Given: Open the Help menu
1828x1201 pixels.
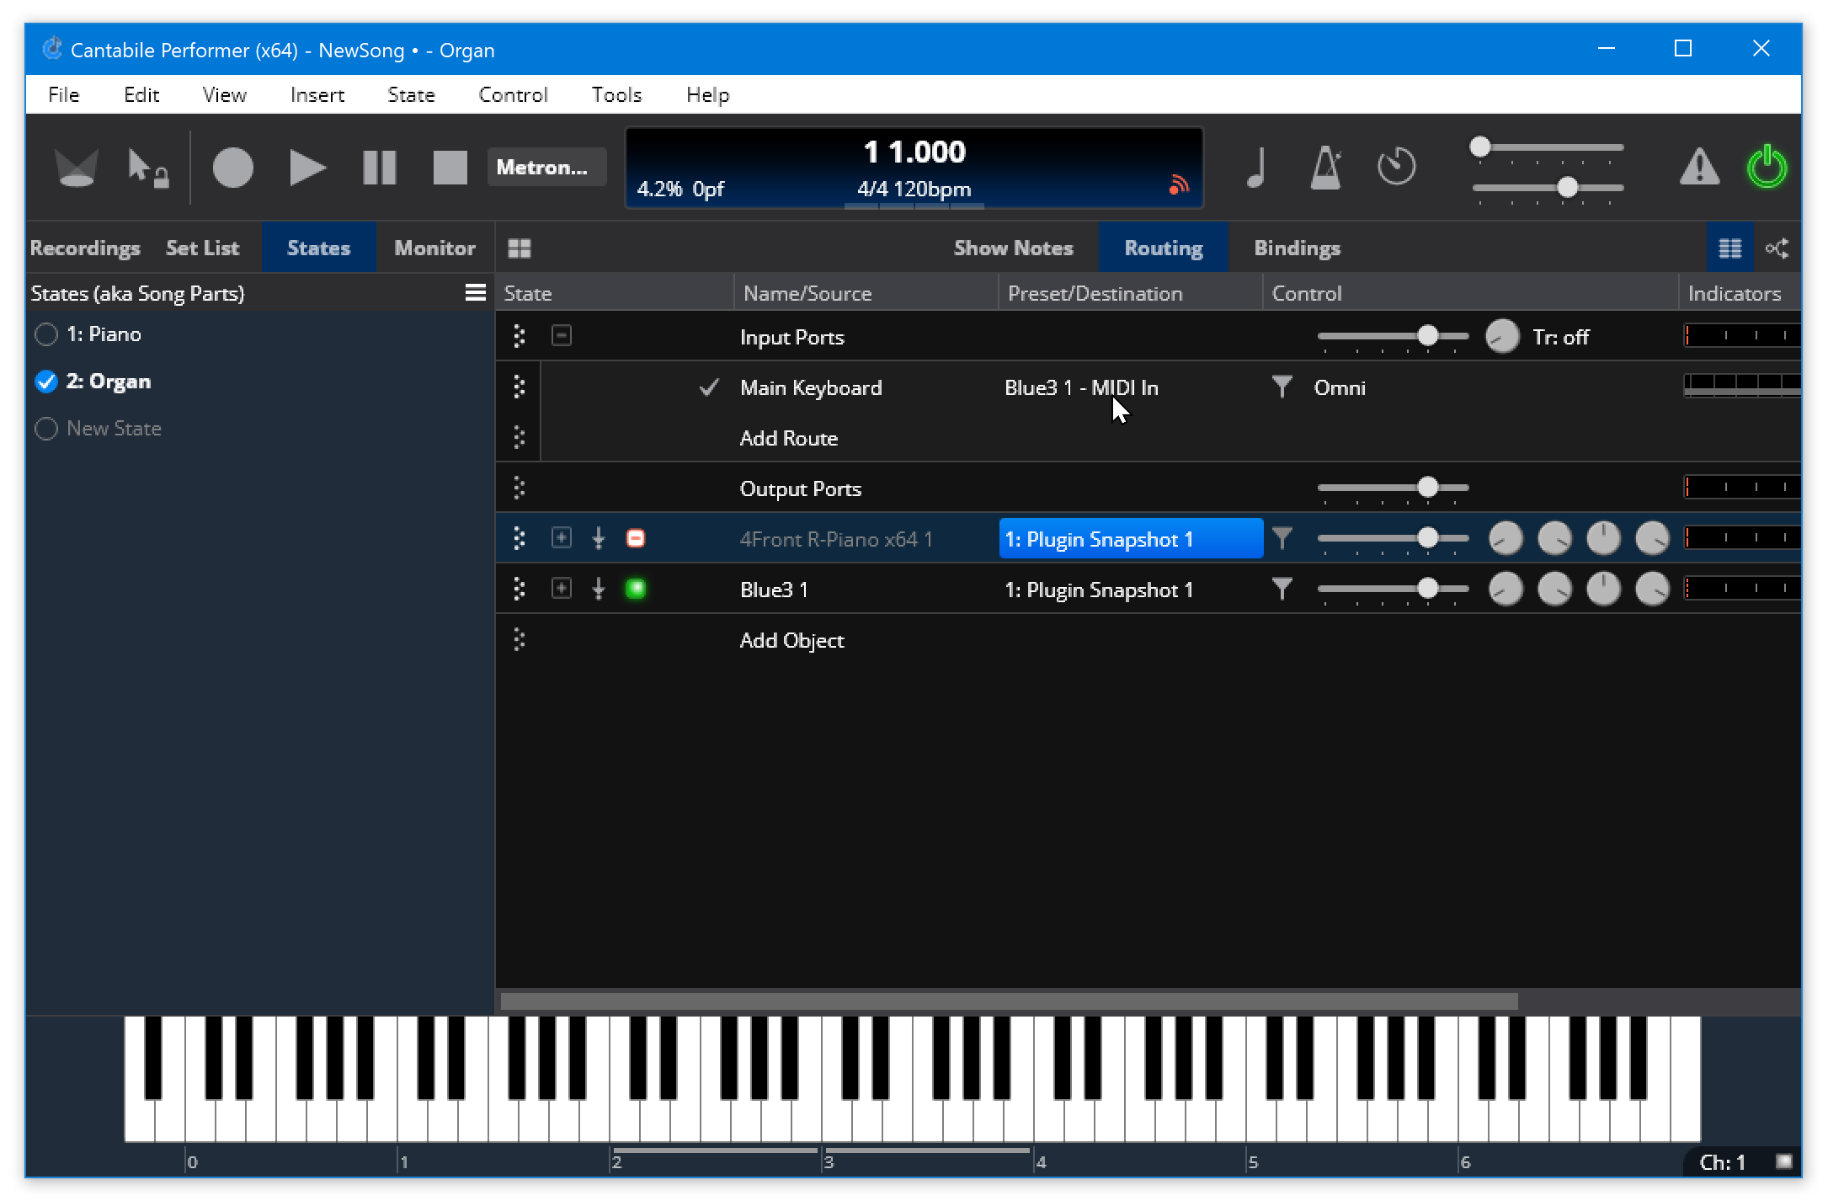Looking at the screenshot, I should coord(708,95).
